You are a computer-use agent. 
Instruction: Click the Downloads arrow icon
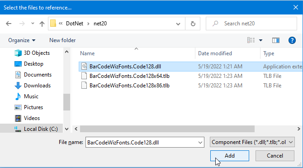(18, 86)
